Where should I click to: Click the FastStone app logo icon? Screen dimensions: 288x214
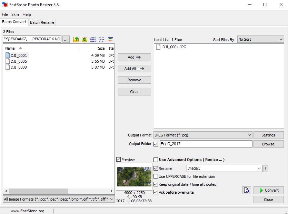pyautogui.click(x=5, y=4)
